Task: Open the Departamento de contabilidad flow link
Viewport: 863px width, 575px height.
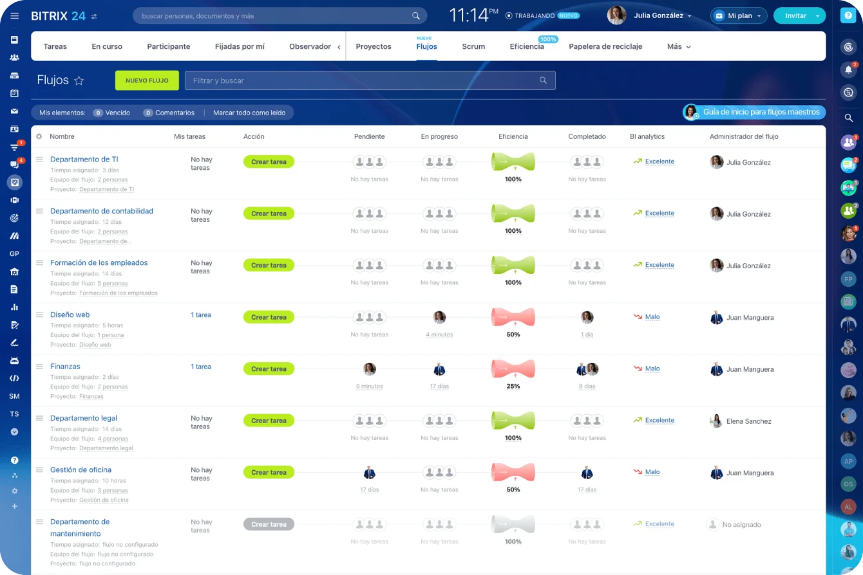Action: pyautogui.click(x=102, y=211)
